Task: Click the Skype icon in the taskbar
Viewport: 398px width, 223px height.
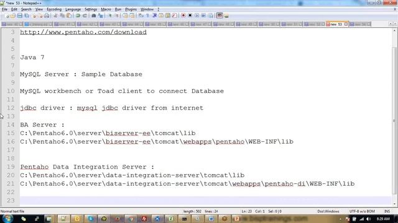Action: (x=91, y=219)
